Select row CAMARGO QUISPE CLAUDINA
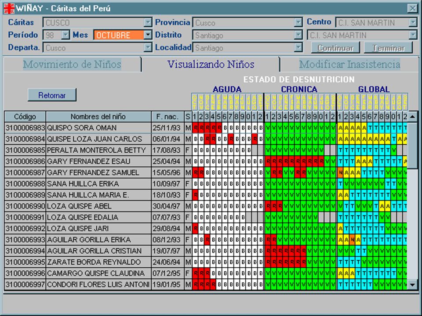 point(206,273)
